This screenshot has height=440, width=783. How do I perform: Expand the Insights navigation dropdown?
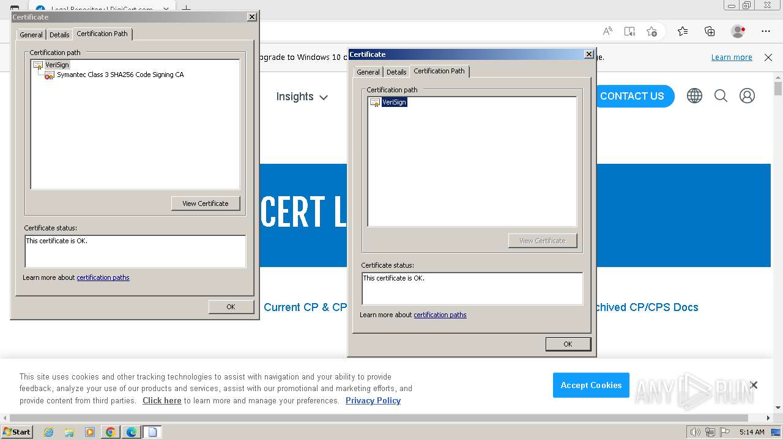click(x=302, y=97)
